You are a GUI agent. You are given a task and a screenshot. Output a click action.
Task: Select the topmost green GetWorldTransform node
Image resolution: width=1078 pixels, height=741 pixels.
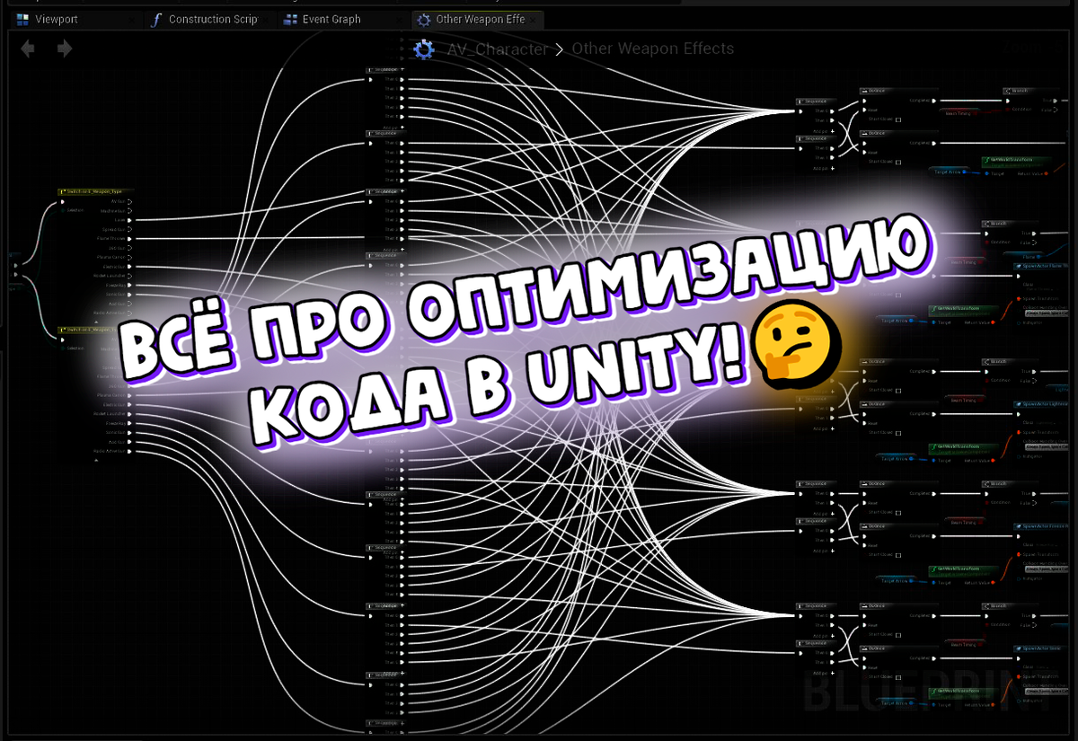(x=1017, y=162)
